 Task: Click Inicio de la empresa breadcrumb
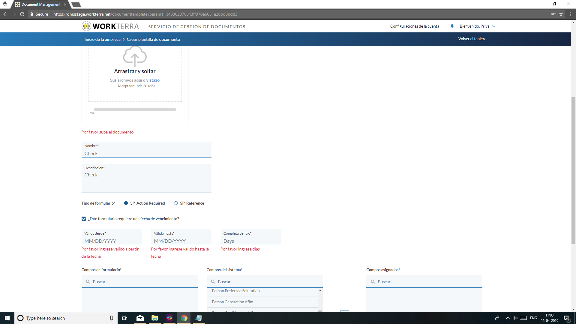click(102, 39)
